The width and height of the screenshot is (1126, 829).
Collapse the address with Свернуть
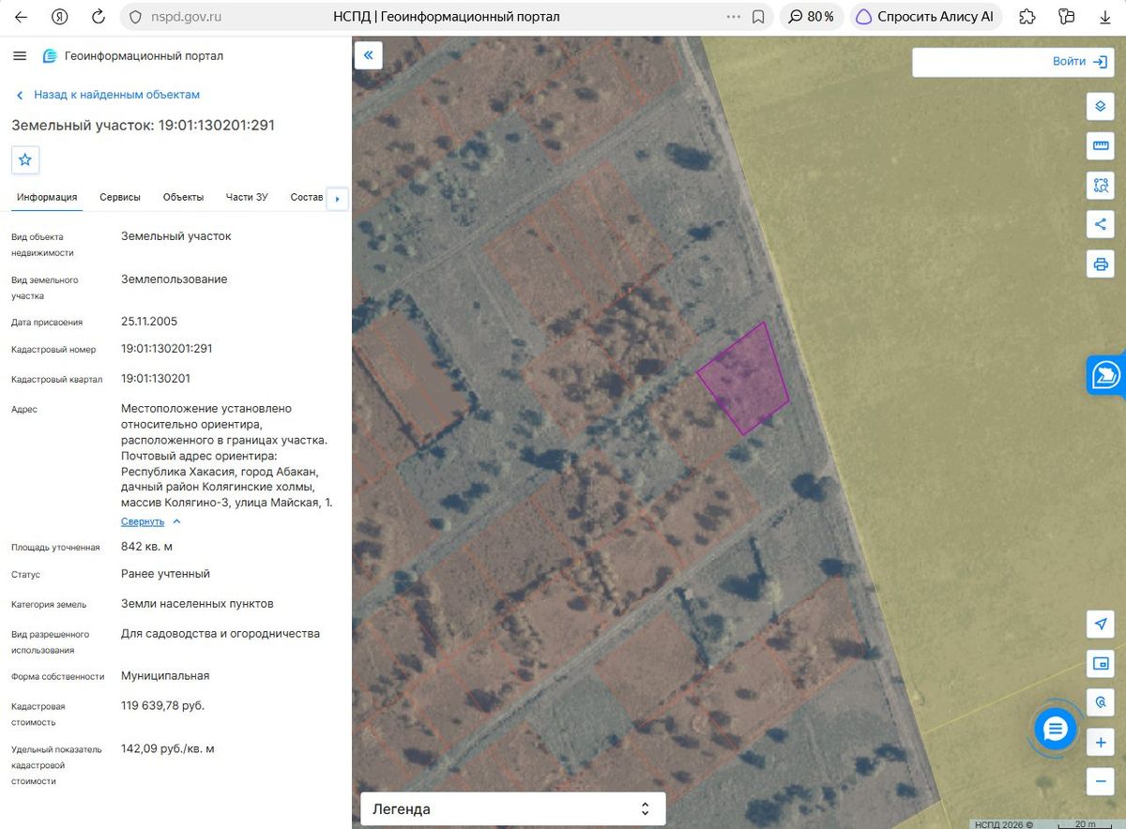coord(151,521)
